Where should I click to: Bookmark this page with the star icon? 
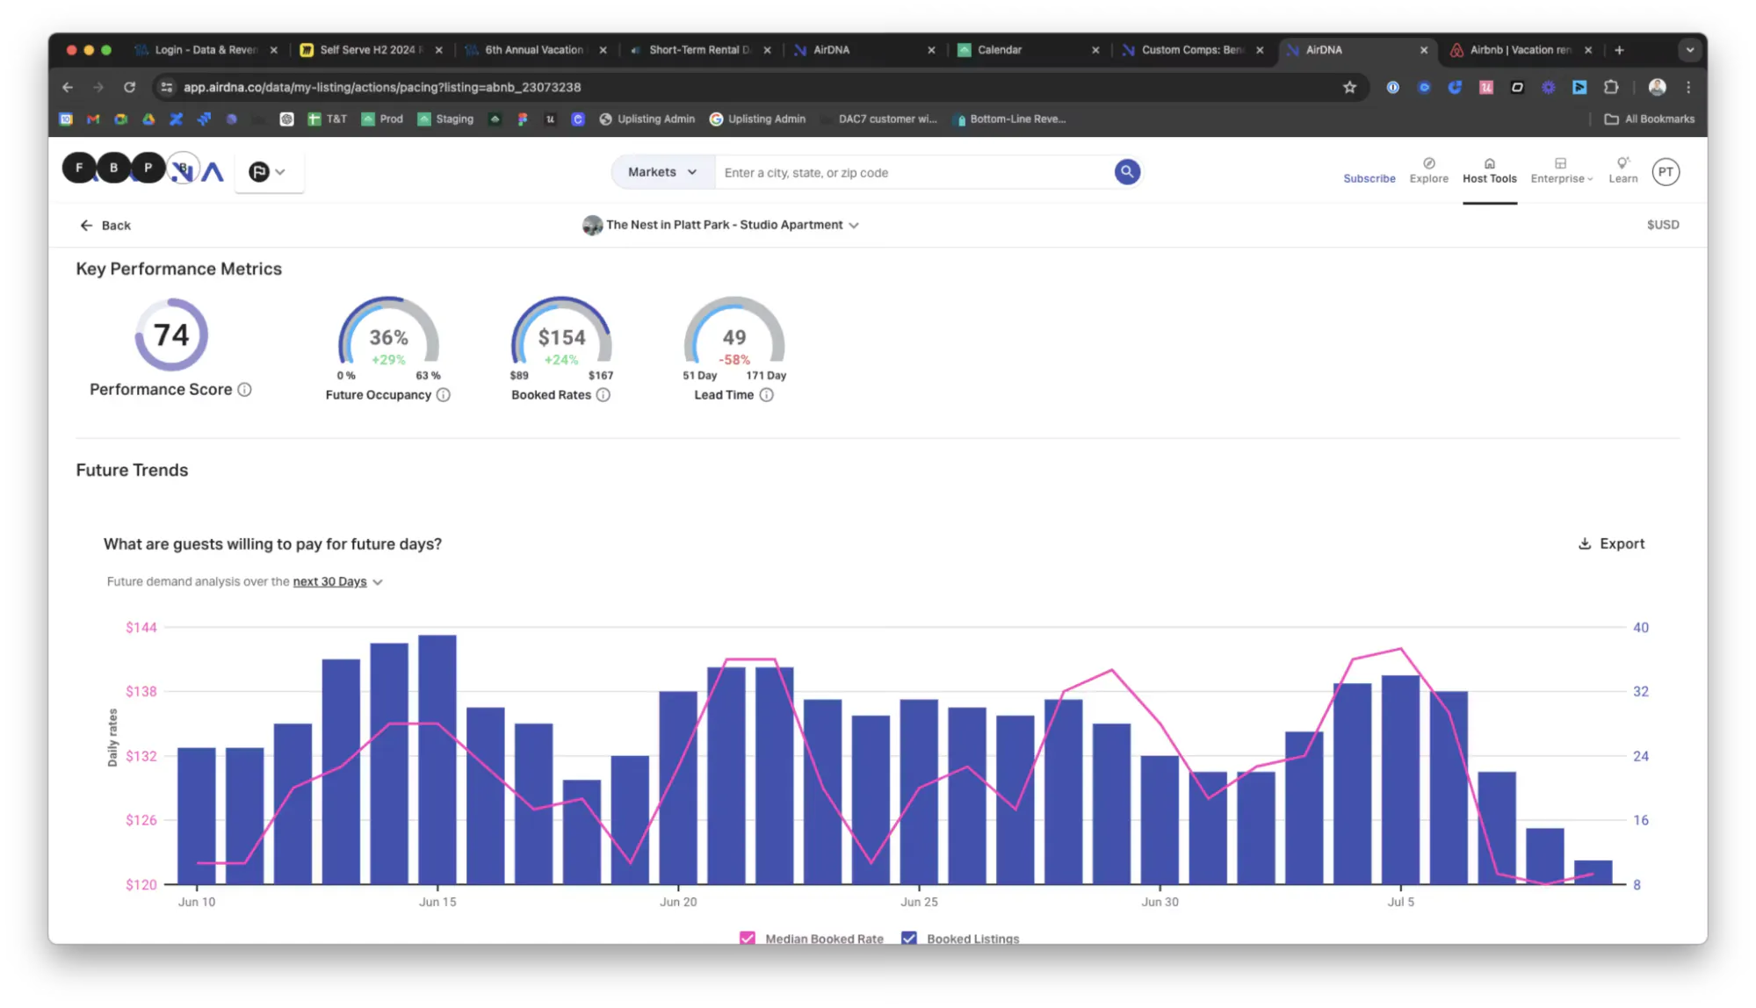coord(1349,87)
